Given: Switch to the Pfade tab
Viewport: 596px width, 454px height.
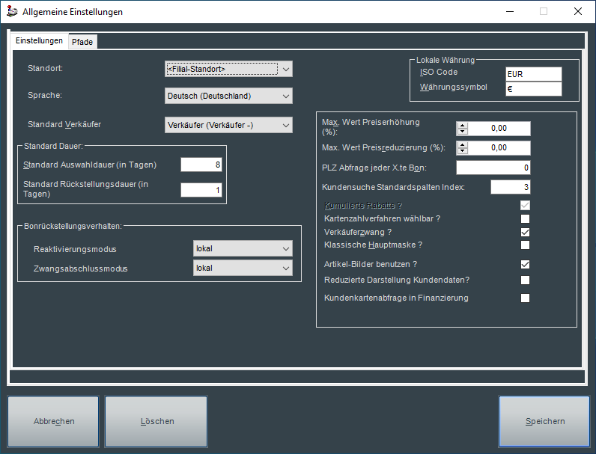Looking at the screenshot, I should 82,42.
